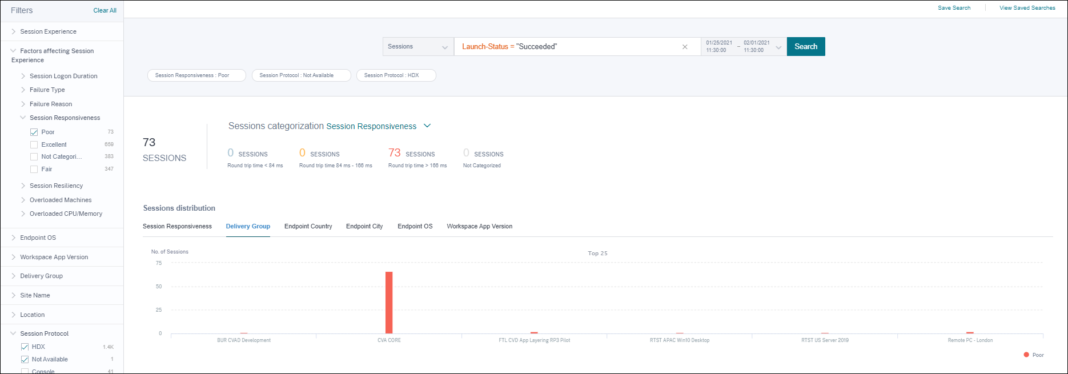Image resolution: width=1068 pixels, height=374 pixels.
Task: Expand the Endpoint OS filter chevron
Action: coord(14,238)
